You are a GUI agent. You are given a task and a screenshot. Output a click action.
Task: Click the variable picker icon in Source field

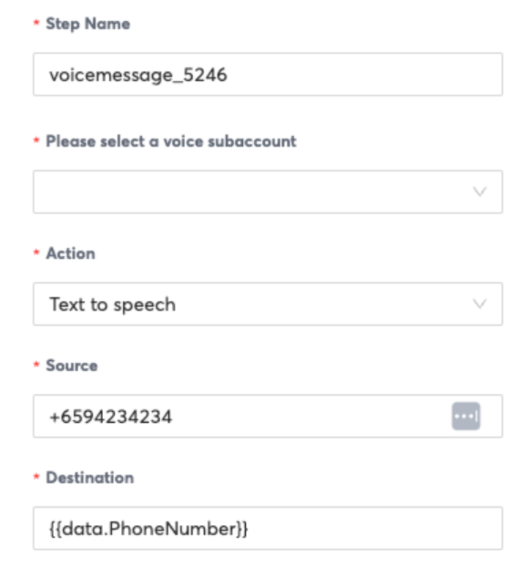click(466, 416)
